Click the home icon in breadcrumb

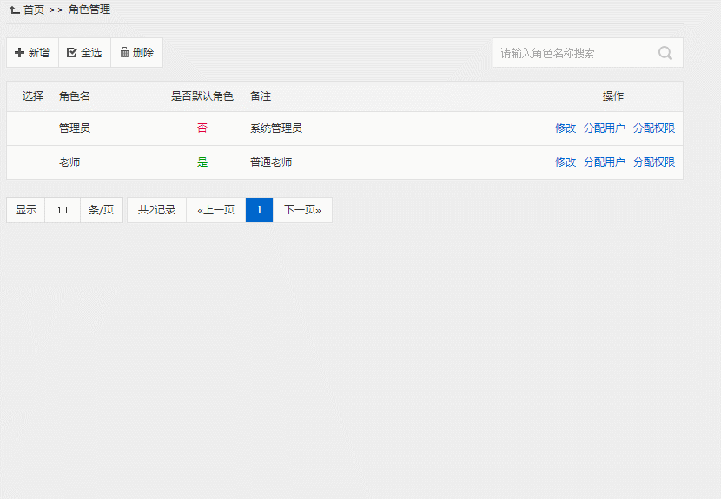[x=14, y=10]
